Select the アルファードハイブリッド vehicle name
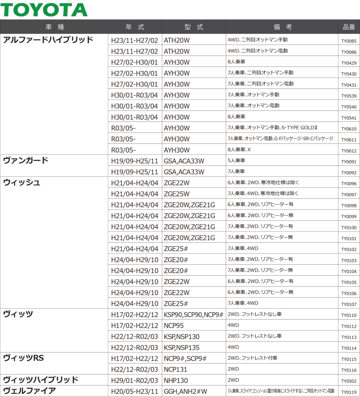 coord(48,40)
